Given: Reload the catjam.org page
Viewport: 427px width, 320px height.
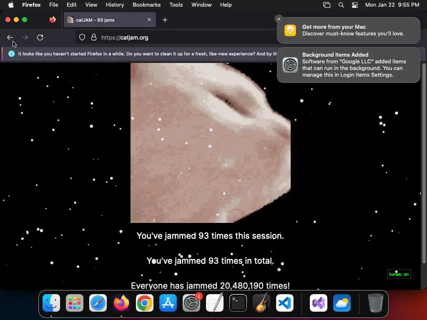Looking at the screenshot, I should coord(40,37).
